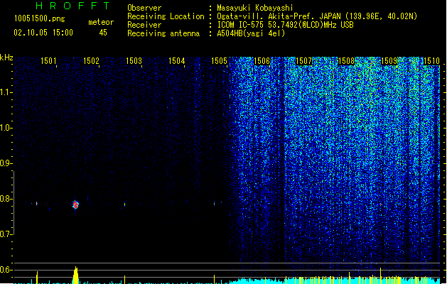Click the Receiving Location label
The height and width of the screenshot is (284, 447).
[x=166, y=16]
